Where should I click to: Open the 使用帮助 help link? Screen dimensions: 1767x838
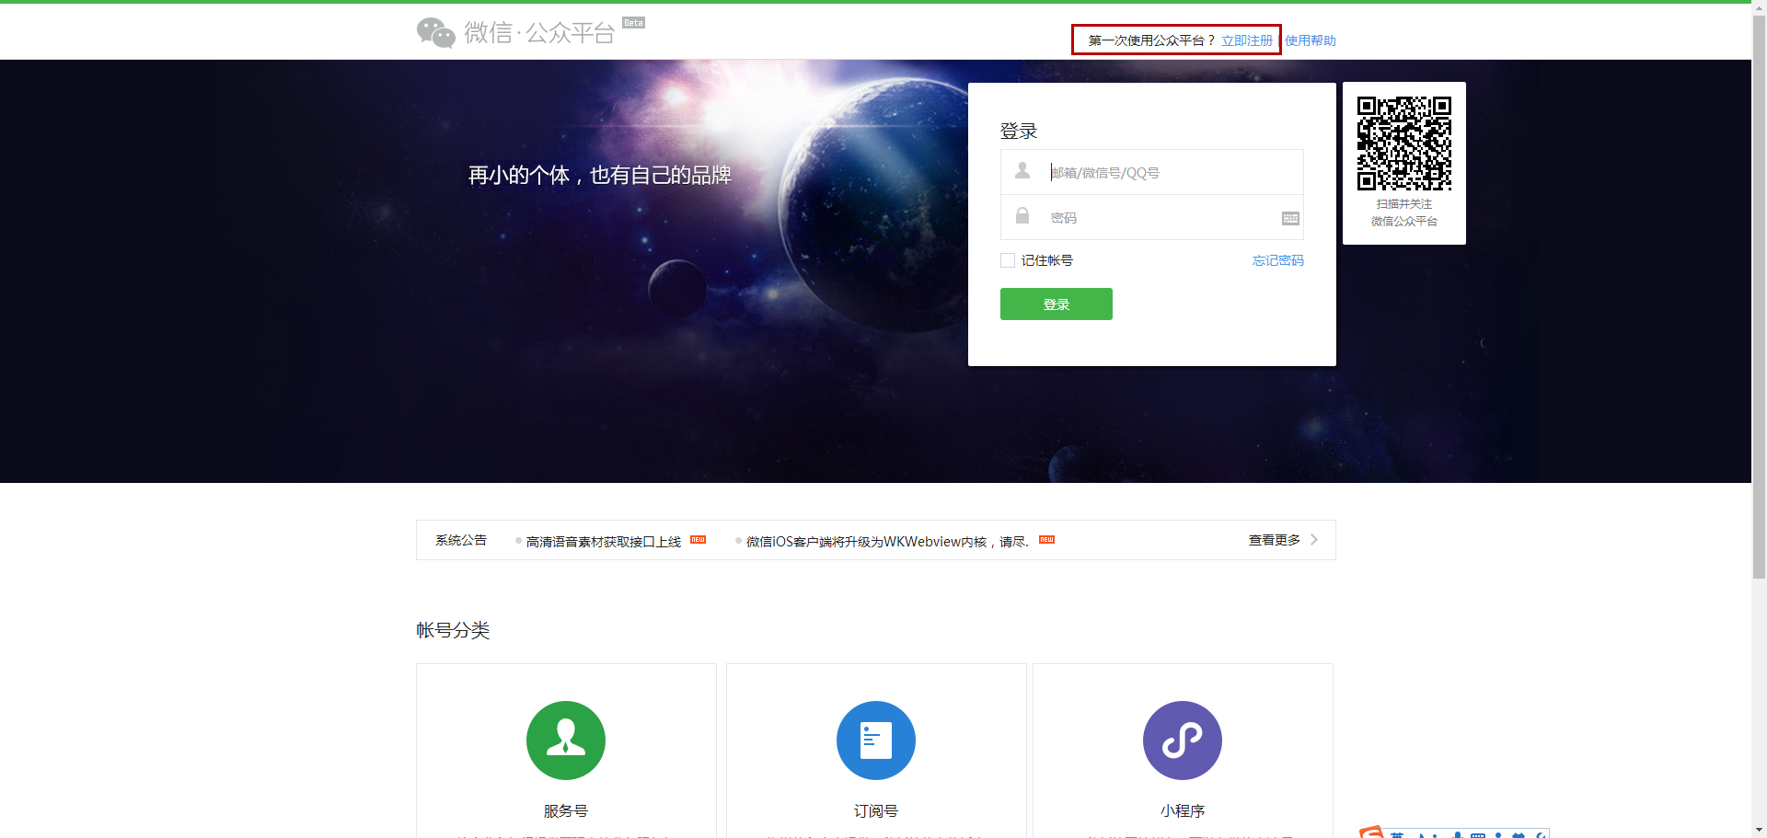point(1310,40)
